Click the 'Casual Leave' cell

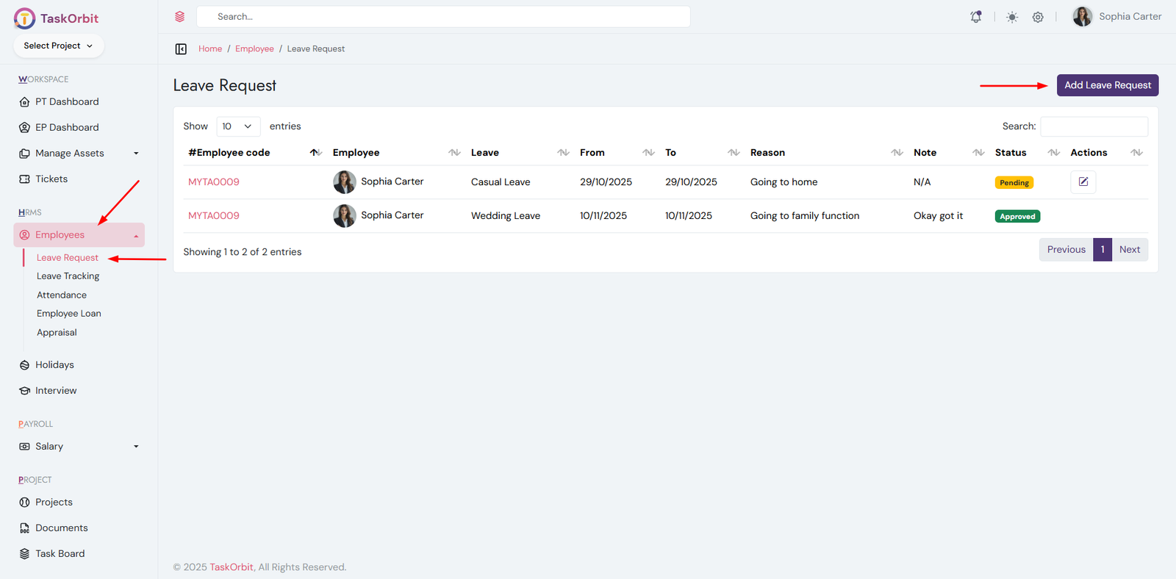point(501,182)
